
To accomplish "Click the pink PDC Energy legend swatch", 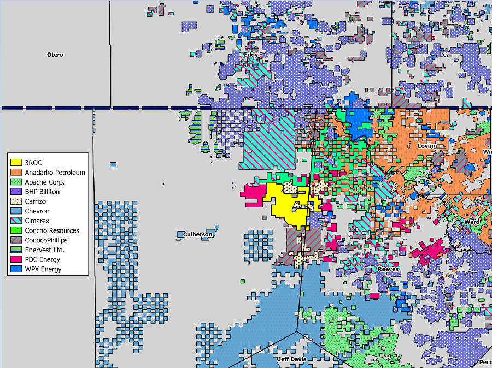I will pos(16,259).
